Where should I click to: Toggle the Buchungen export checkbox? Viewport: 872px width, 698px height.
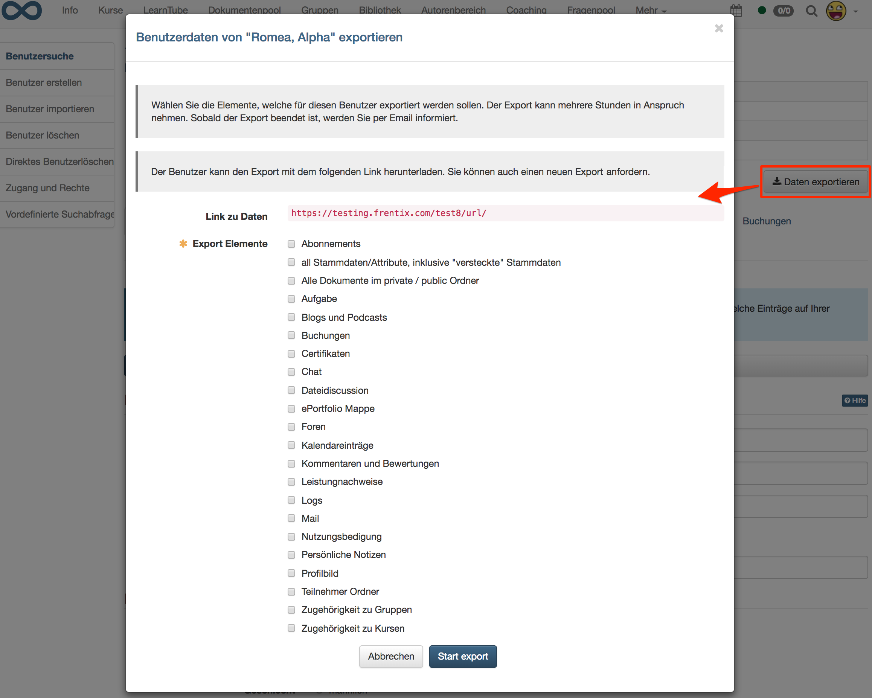[291, 335]
